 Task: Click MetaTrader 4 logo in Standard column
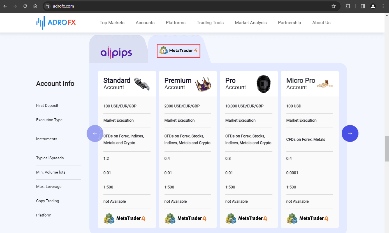pos(124,218)
